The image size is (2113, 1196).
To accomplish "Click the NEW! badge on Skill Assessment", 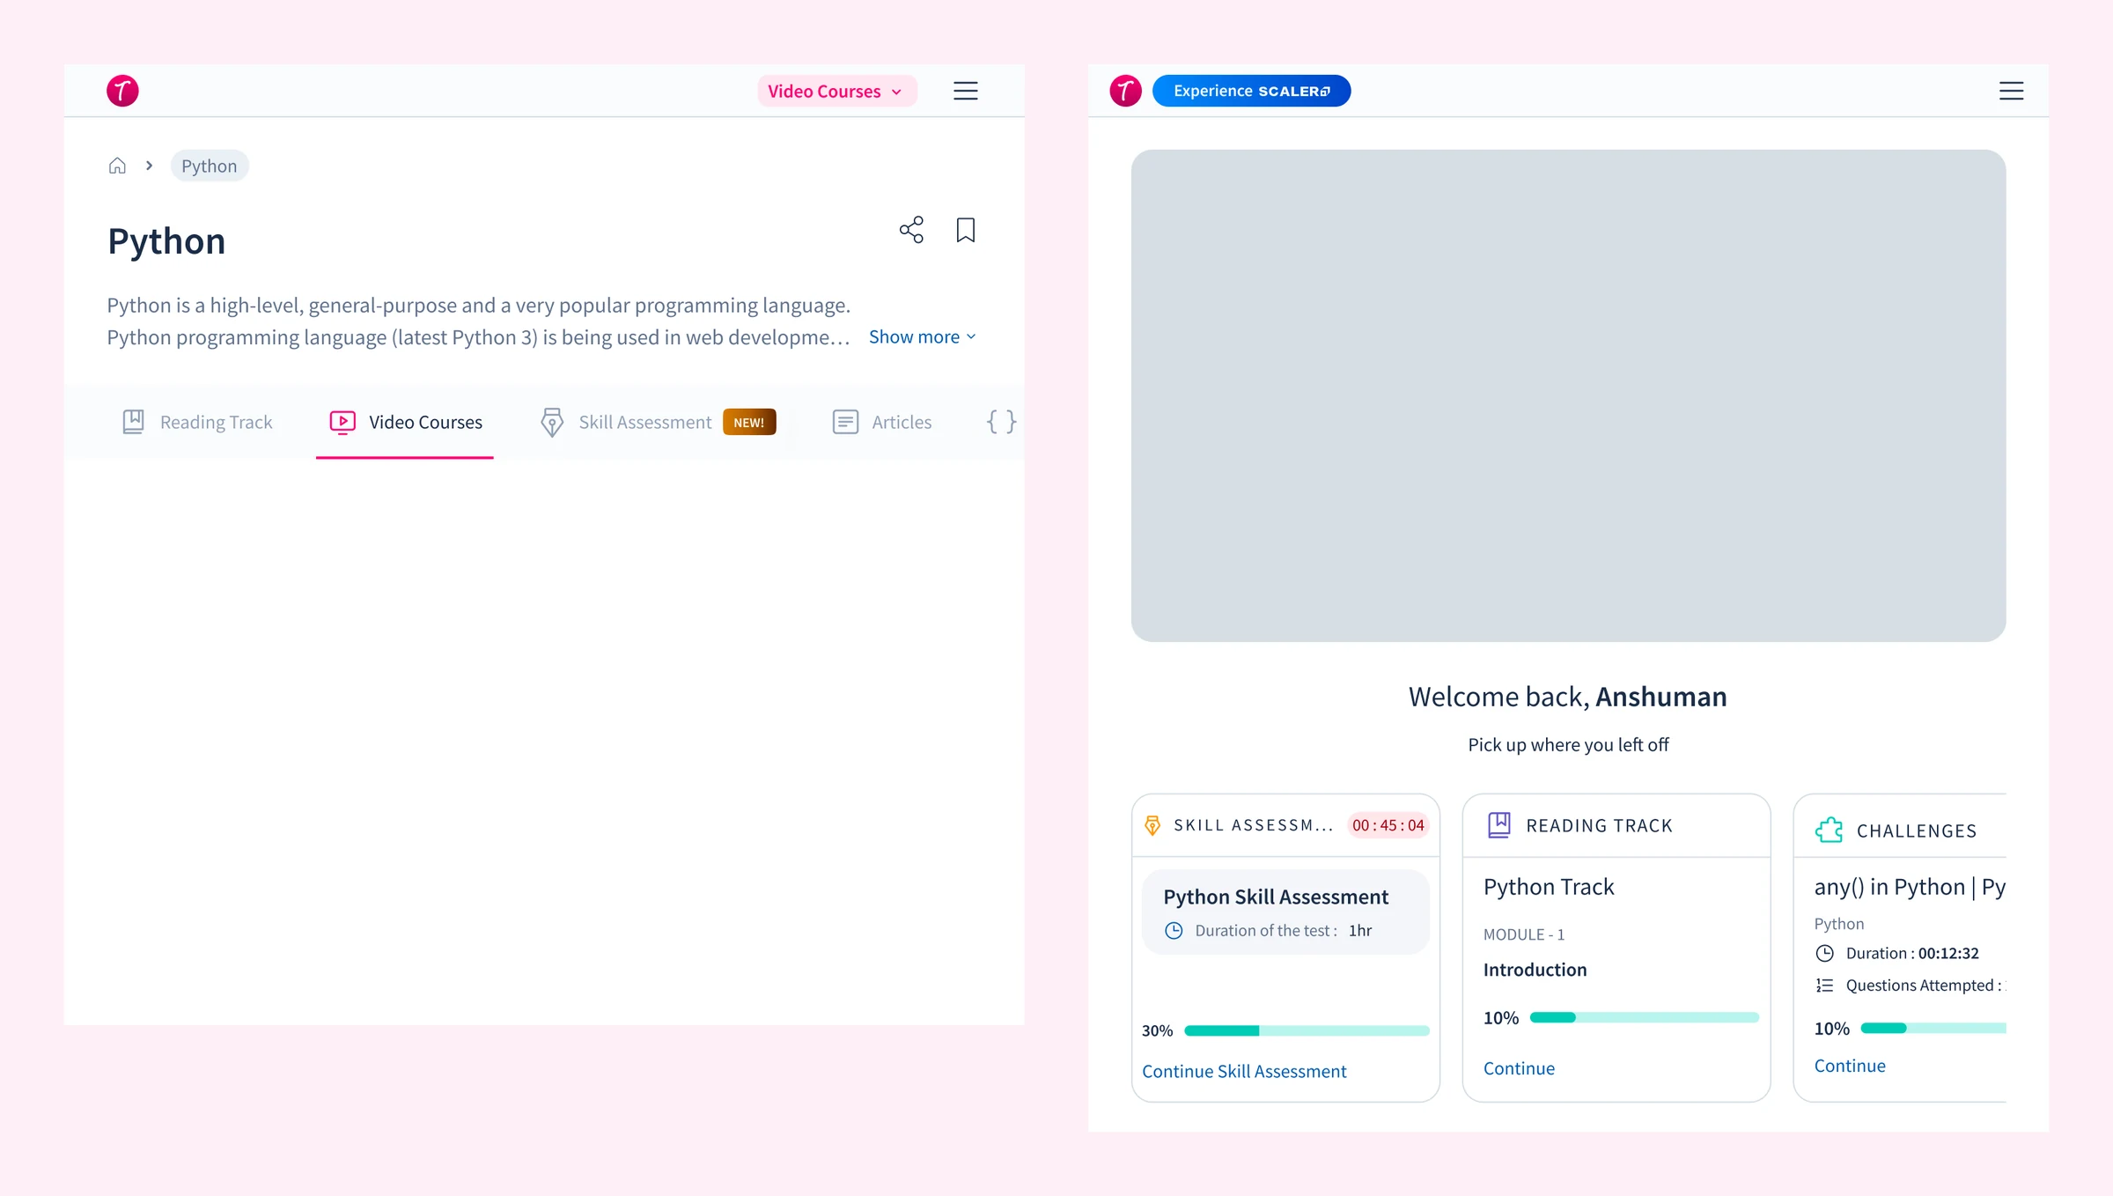I will coord(749,422).
